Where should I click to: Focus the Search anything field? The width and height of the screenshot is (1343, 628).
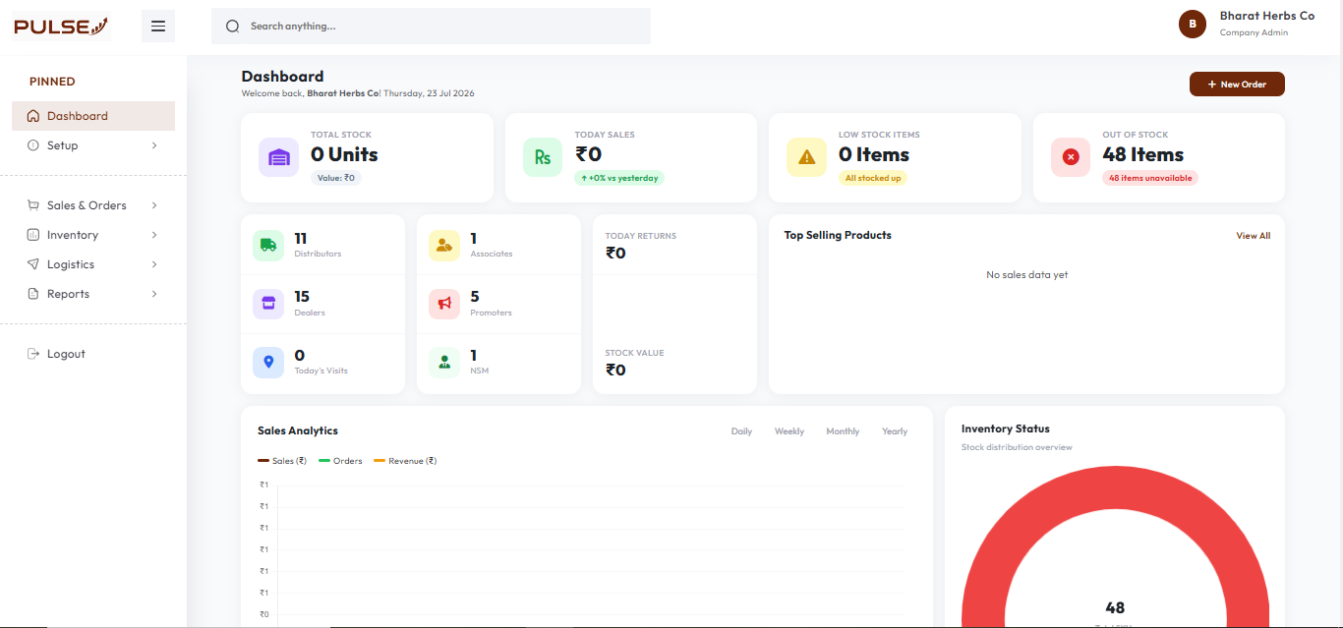(431, 27)
